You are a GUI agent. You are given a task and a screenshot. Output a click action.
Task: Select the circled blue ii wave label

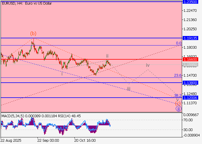click(179, 109)
